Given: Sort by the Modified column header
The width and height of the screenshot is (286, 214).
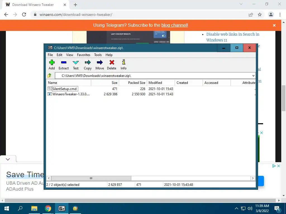Looking at the screenshot, I should [x=161, y=82].
